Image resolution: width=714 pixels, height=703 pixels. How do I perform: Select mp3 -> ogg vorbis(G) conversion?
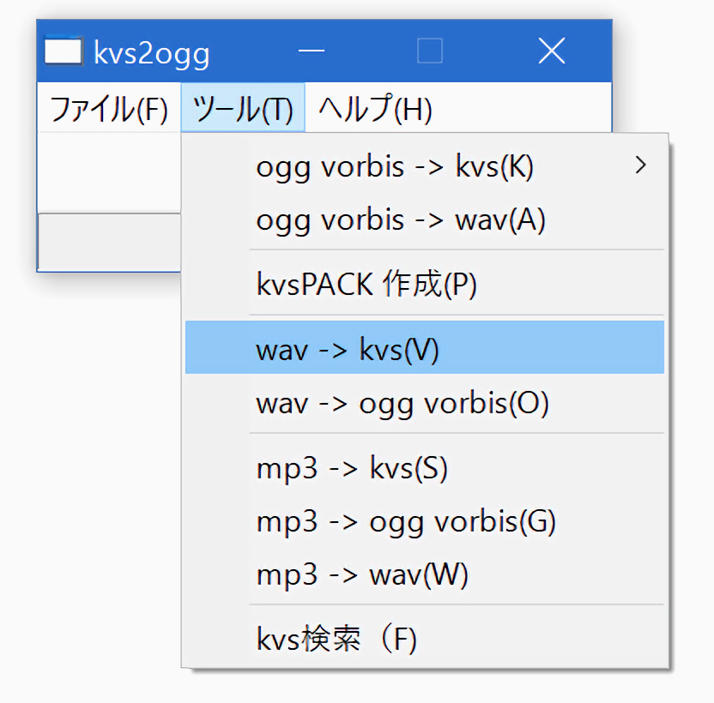pyautogui.click(x=406, y=521)
